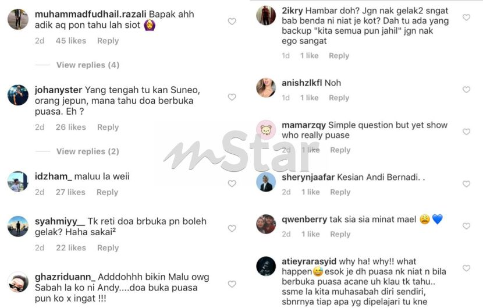Toggle like on qwenberry's comment
The image size is (483, 308).
click(466, 226)
